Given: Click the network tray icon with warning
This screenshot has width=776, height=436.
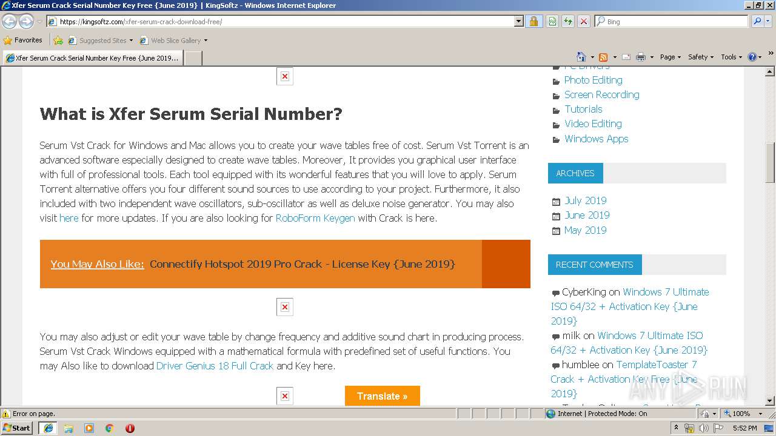Looking at the screenshot, I should click(x=689, y=428).
